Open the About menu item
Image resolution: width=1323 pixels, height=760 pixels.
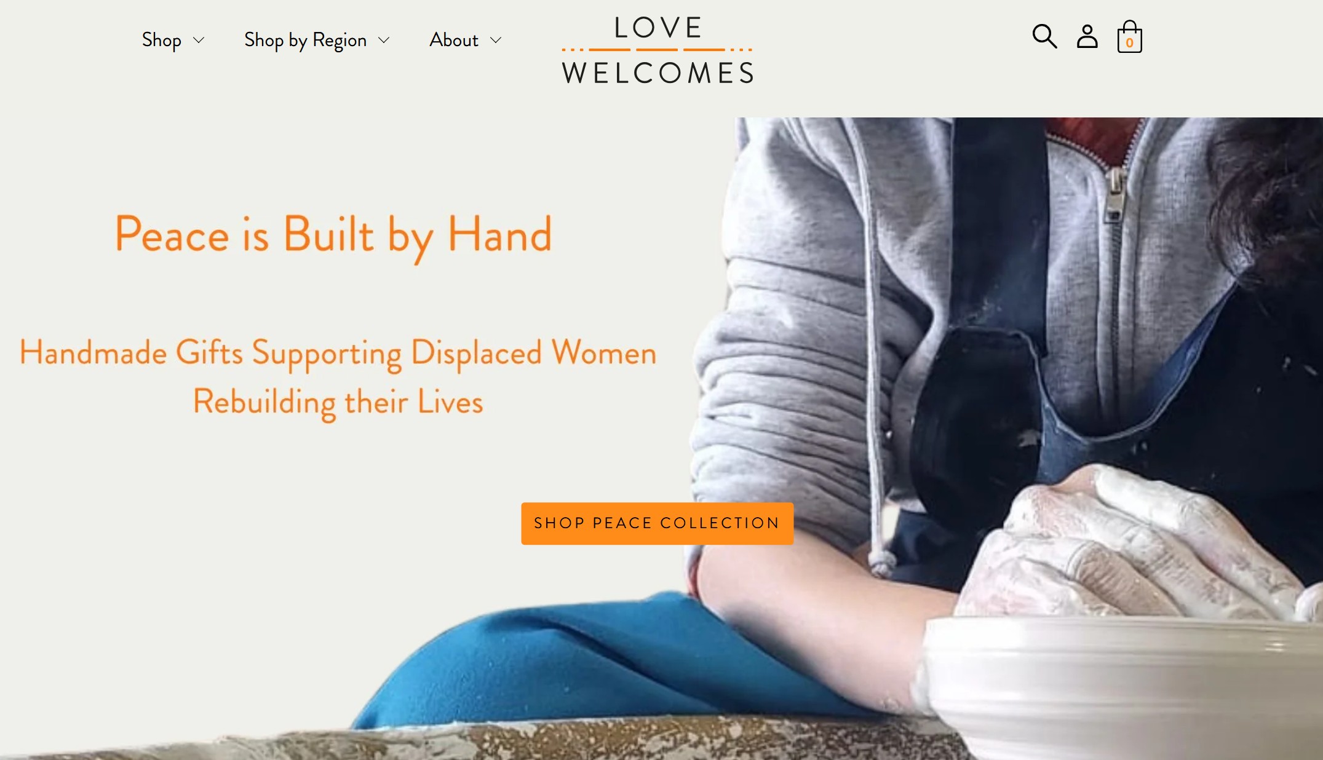pyautogui.click(x=454, y=40)
